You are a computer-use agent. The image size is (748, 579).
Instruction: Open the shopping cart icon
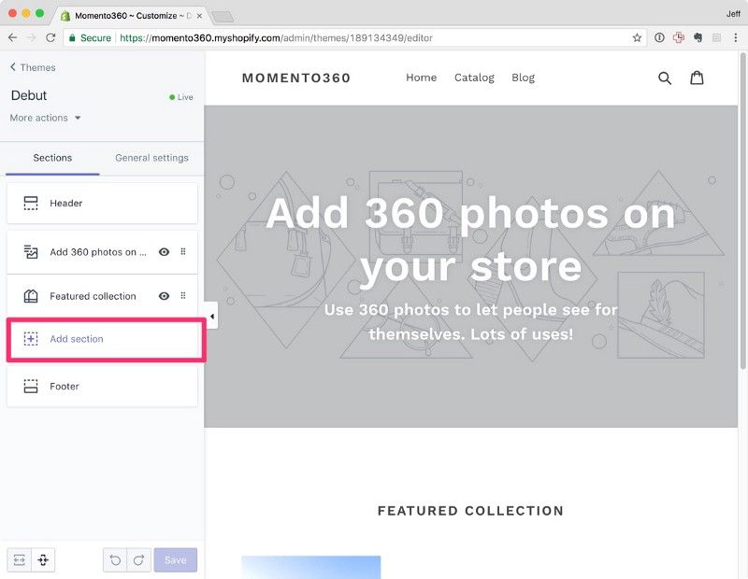pyautogui.click(x=697, y=78)
